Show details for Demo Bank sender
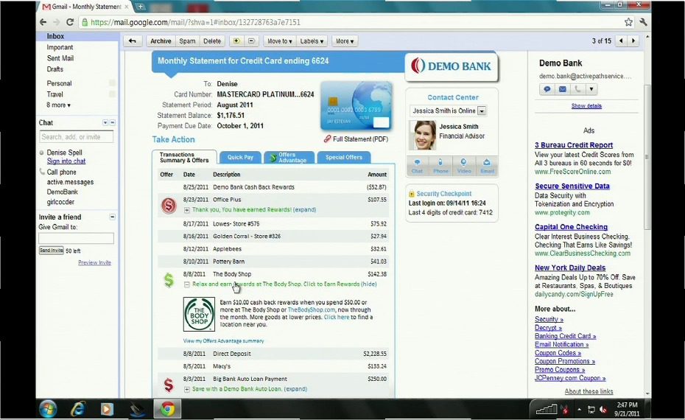This screenshot has height=420, width=685. click(586, 106)
